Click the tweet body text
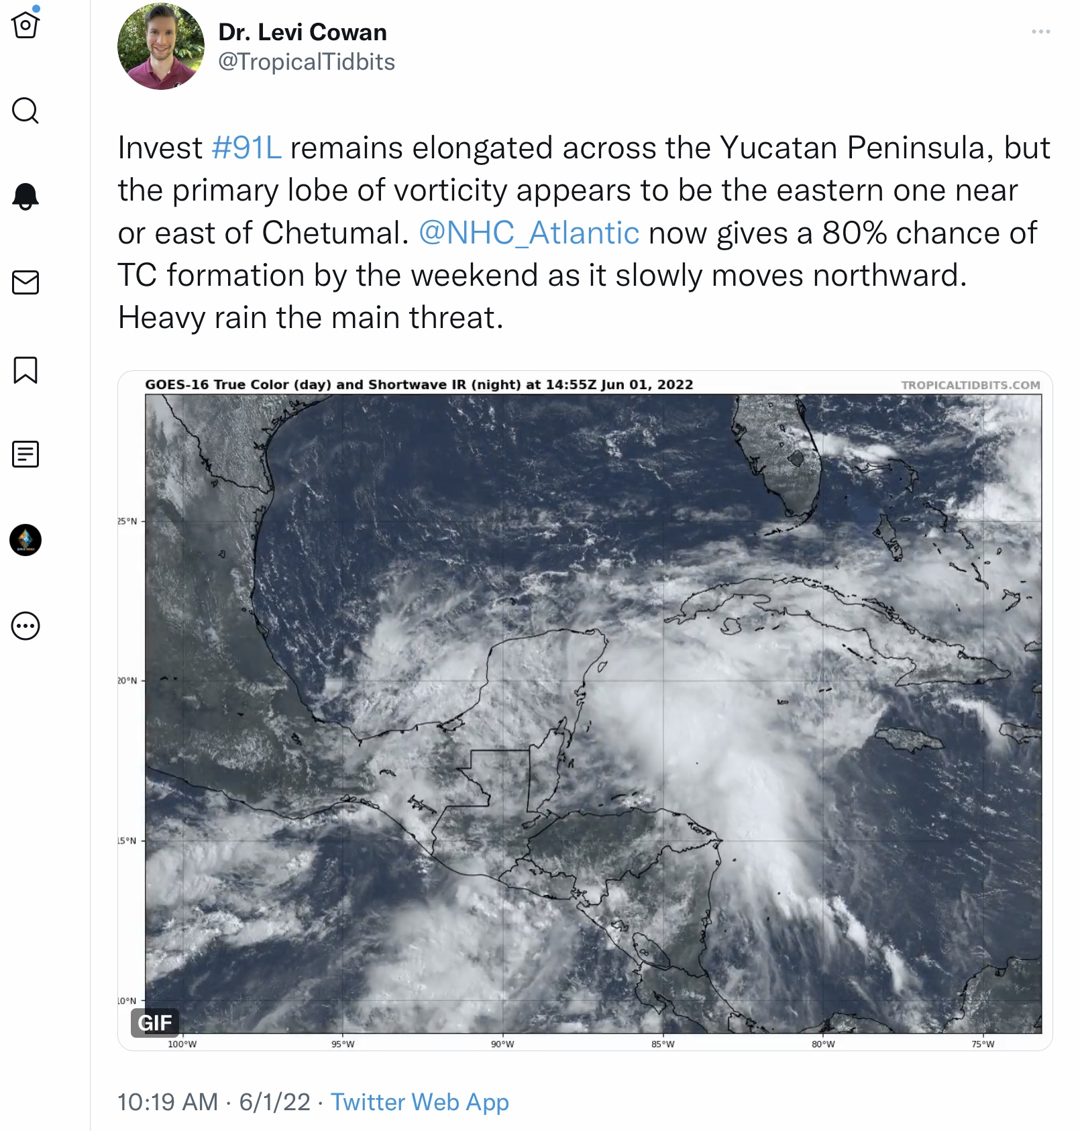 (x=584, y=233)
